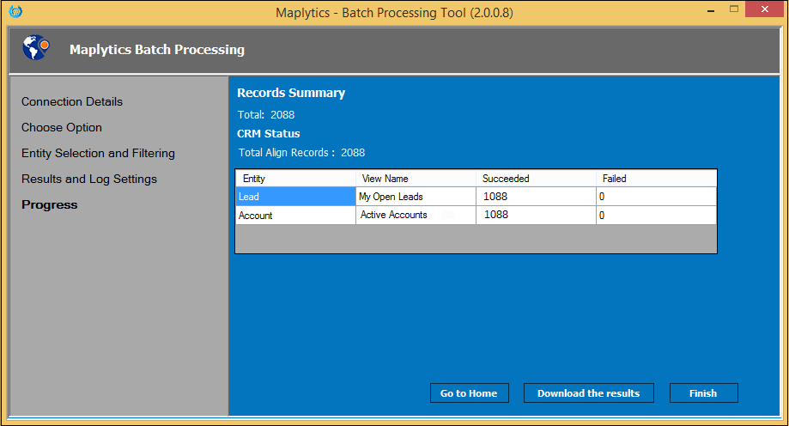Viewport: 789px width, 426px height.
Task: Open Choose Option step
Action: pos(62,127)
